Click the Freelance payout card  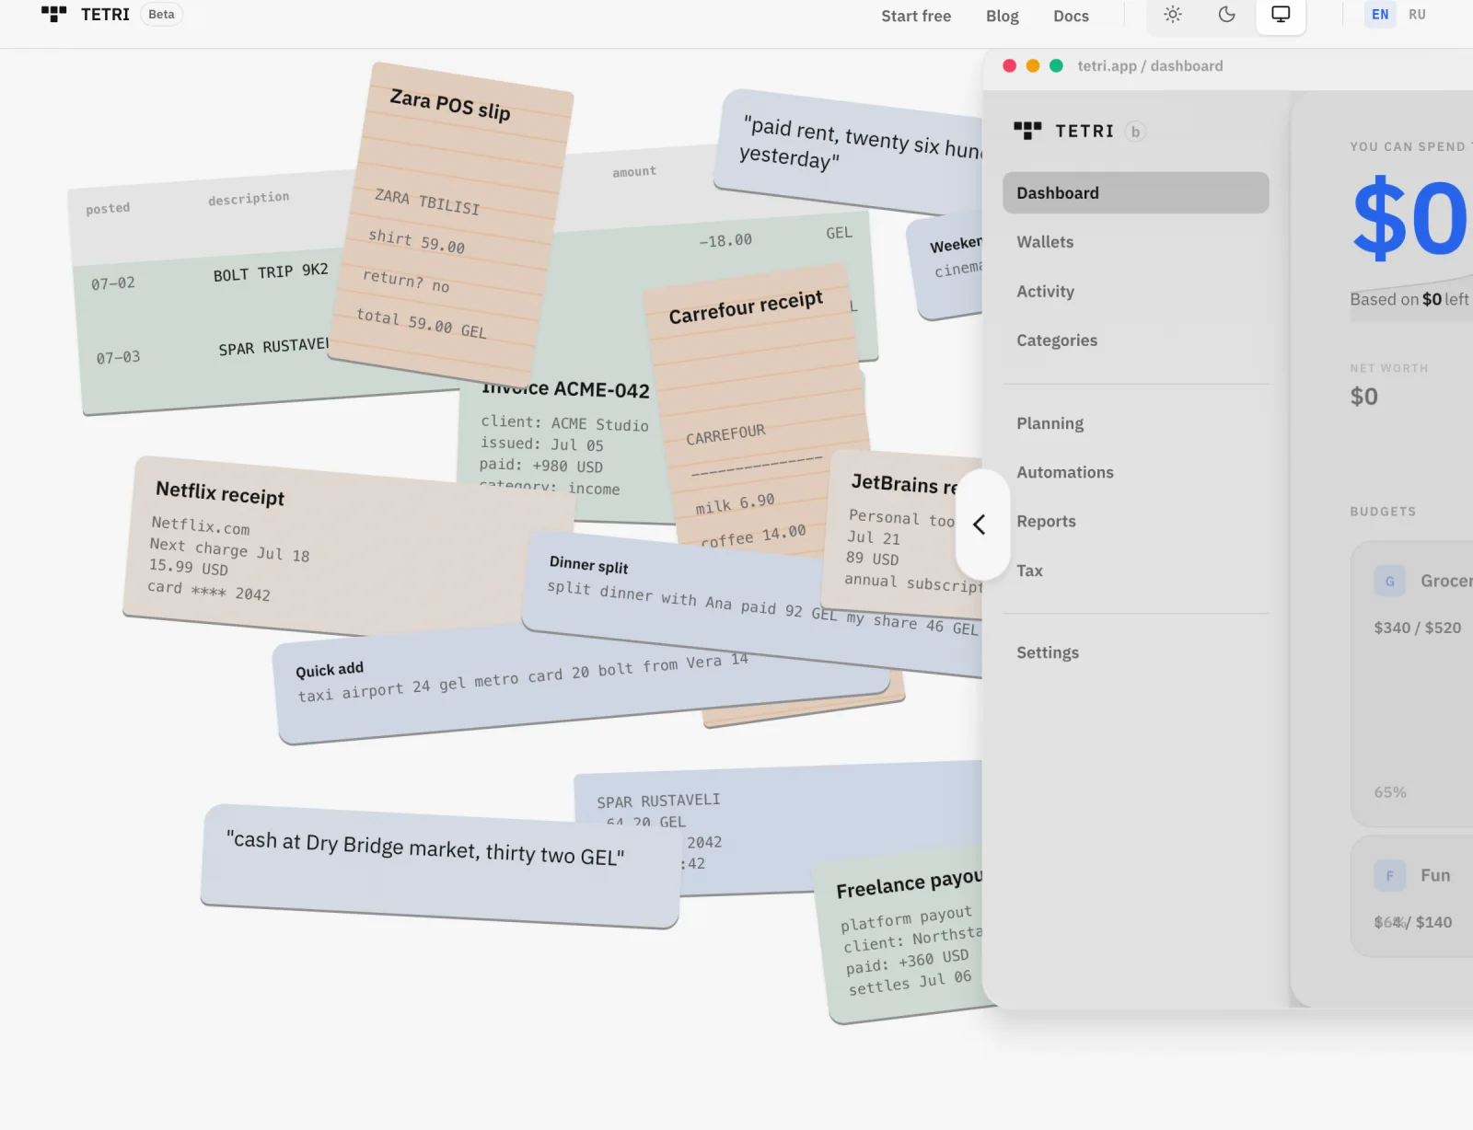[907, 937]
